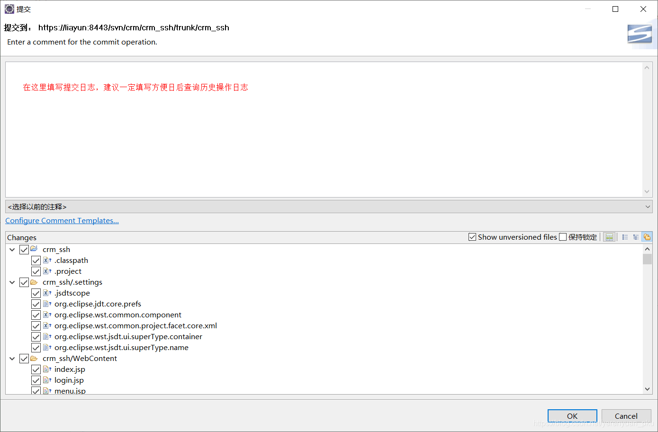The width and height of the screenshot is (658, 432).
Task: Uncheck Show unversioned files
Action: point(472,237)
